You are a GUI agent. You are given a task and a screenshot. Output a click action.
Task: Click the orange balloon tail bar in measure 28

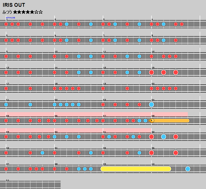coord(172,121)
